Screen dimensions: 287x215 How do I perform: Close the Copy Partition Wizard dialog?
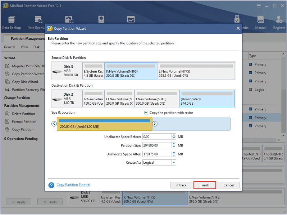coord(238,28)
